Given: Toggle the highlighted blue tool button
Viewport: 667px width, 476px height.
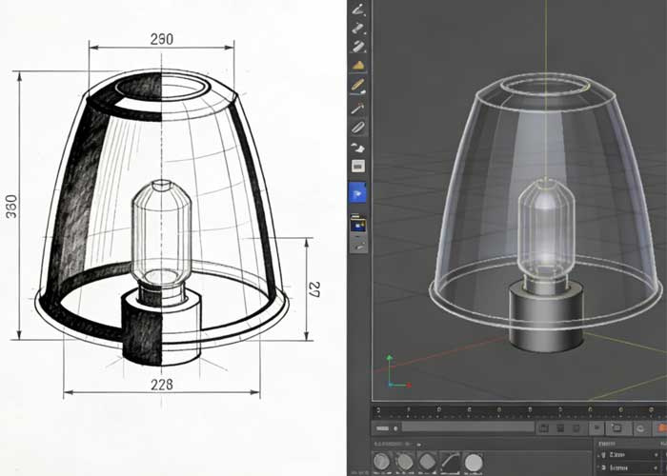Looking at the screenshot, I should tap(359, 193).
